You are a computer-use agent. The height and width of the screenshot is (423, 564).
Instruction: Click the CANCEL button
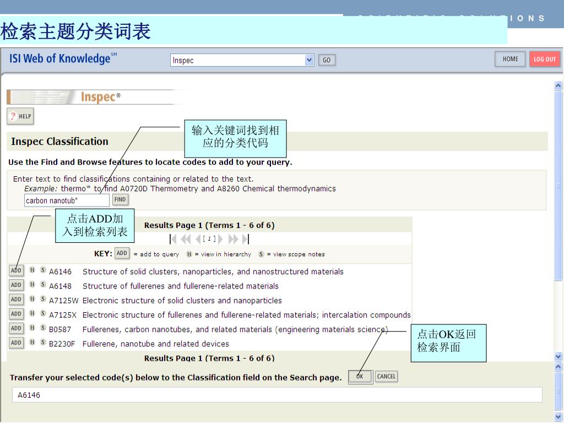tap(386, 377)
